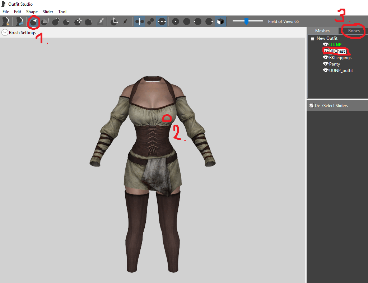
Task: Select the BKChest mesh name
Action: click(x=337, y=51)
